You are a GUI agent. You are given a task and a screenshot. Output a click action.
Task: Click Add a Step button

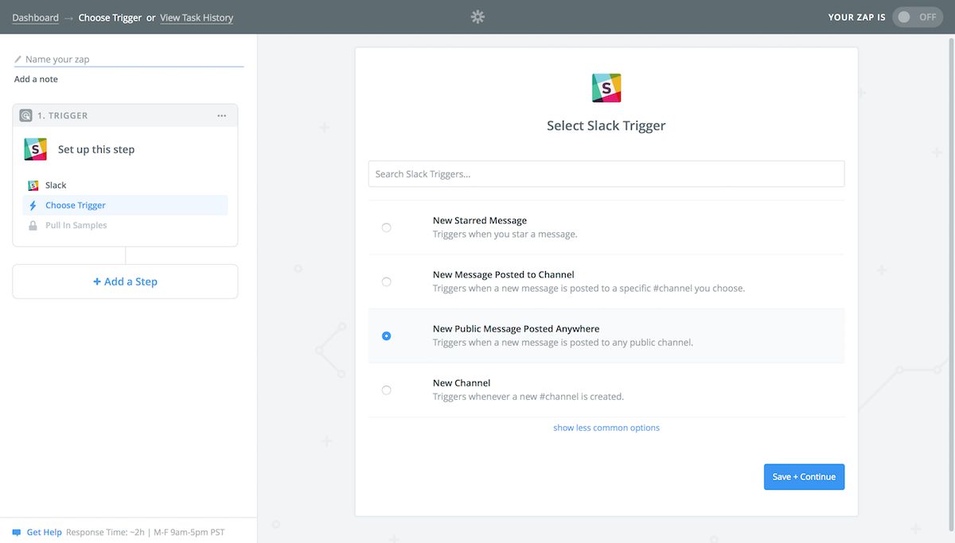[125, 281]
